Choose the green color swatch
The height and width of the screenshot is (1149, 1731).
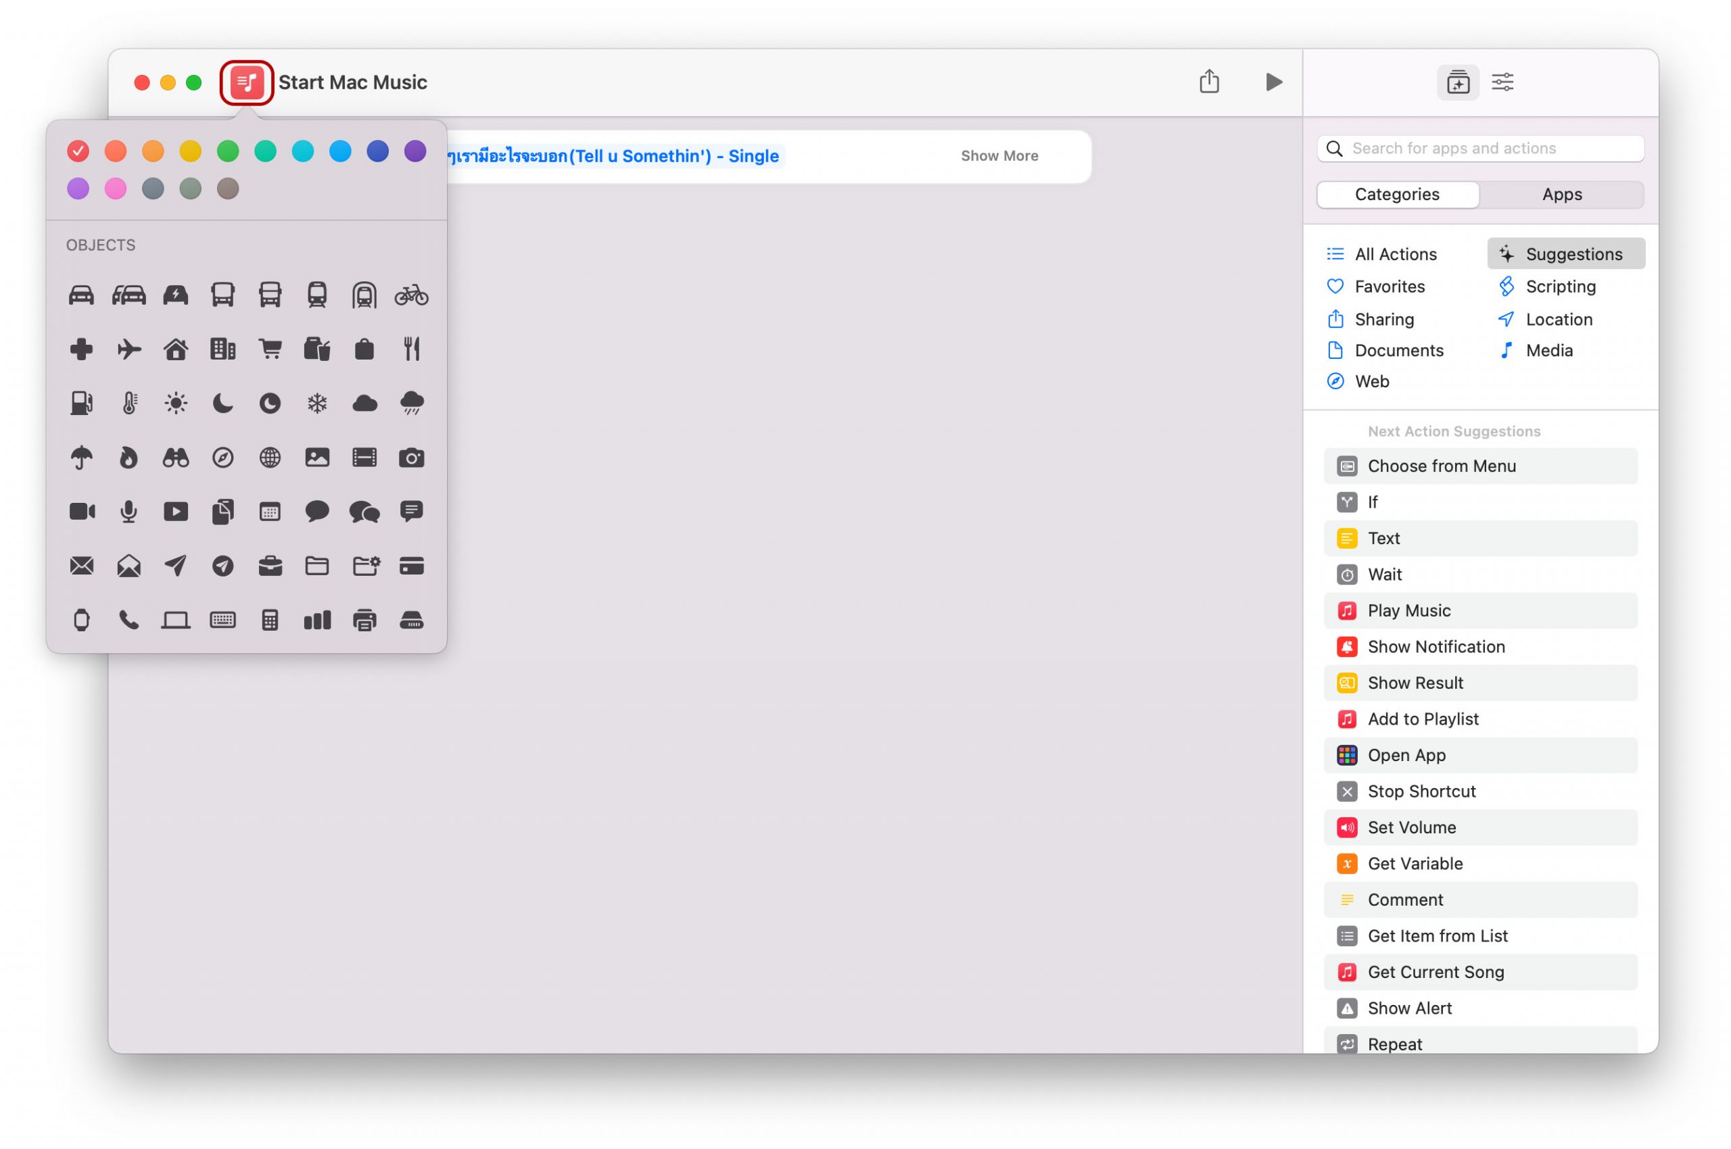pos(228,151)
